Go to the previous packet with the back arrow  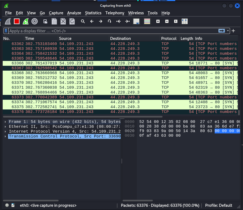(x=92, y=21)
